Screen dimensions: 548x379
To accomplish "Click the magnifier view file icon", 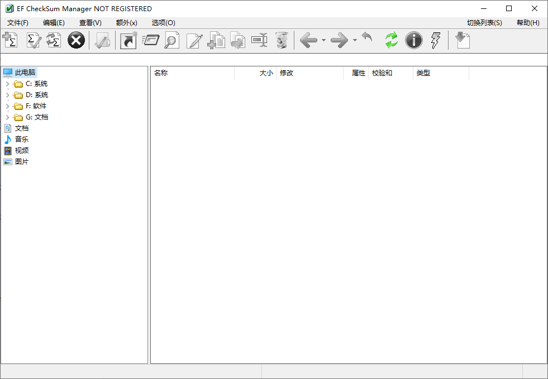I will (171, 40).
